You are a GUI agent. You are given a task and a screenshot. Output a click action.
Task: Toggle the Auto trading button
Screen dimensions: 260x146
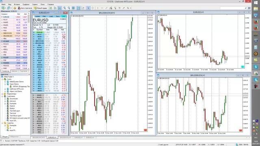click(x=25, y=8)
